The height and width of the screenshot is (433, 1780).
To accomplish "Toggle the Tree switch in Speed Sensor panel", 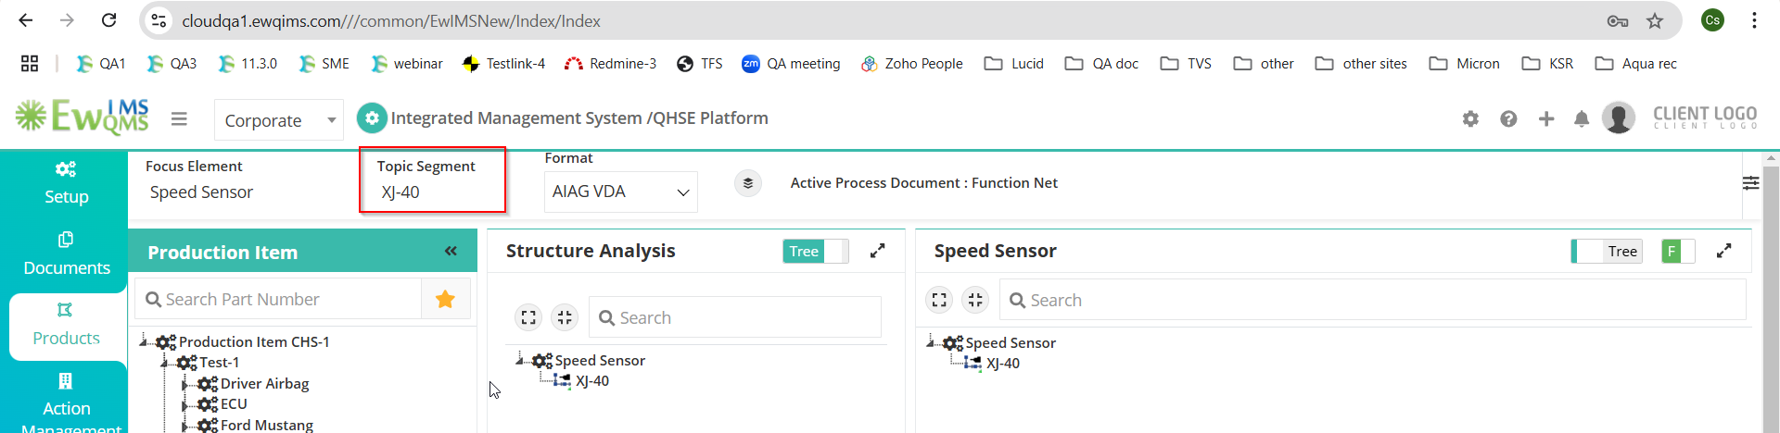I will click(1607, 251).
